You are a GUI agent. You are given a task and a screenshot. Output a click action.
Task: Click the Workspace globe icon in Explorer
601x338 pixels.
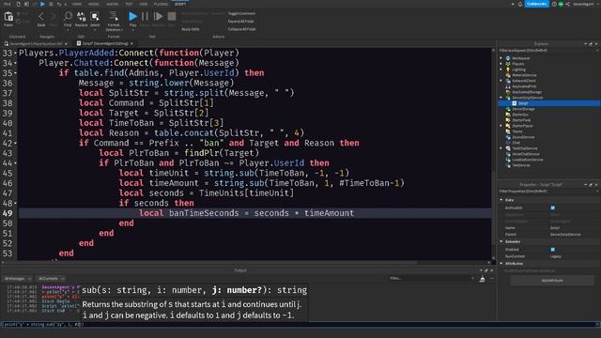(508, 58)
